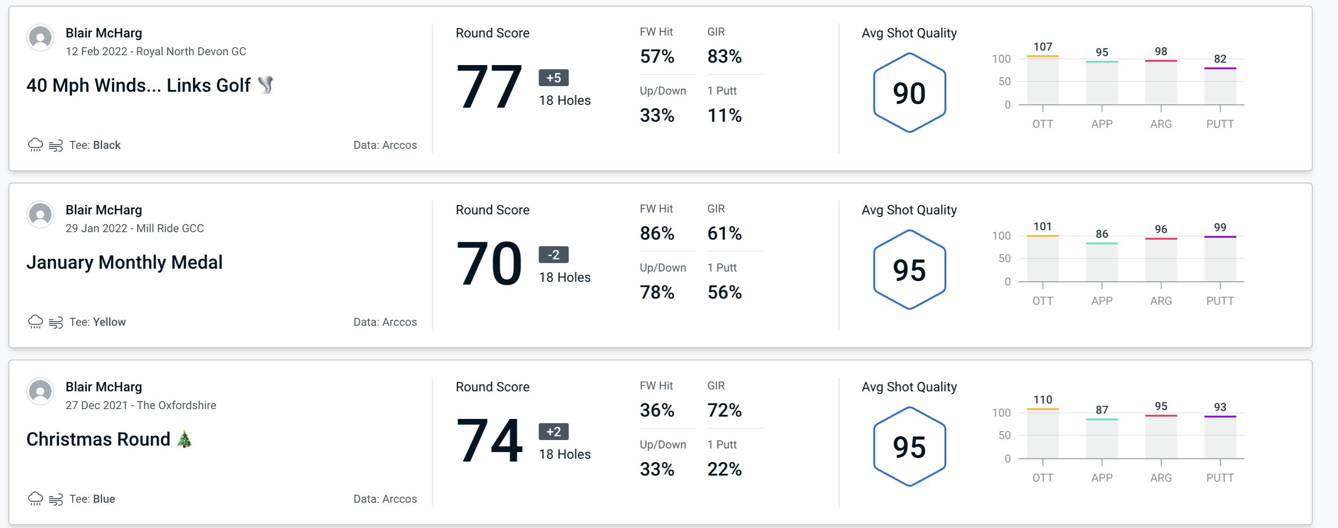Toggle tee color indicator for Black tee
Viewport: 1338px width, 528px height.
[93, 144]
